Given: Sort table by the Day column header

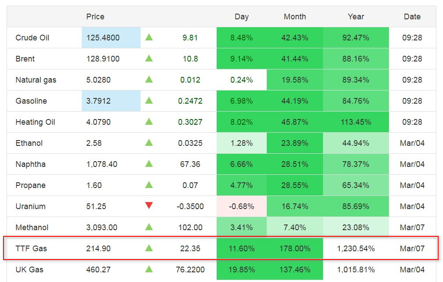Looking at the screenshot, I should pos(241,17).
